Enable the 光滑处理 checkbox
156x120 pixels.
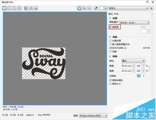(x=110, y=41)
